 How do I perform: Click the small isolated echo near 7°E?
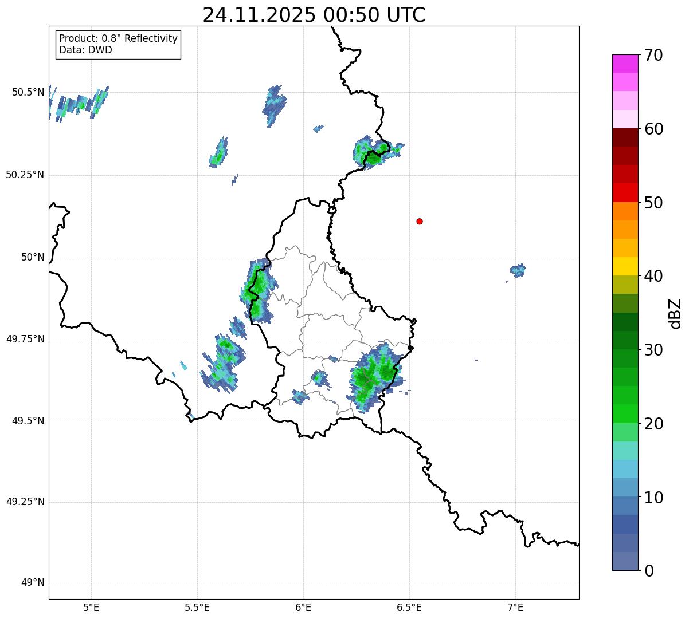pos(517,271)
